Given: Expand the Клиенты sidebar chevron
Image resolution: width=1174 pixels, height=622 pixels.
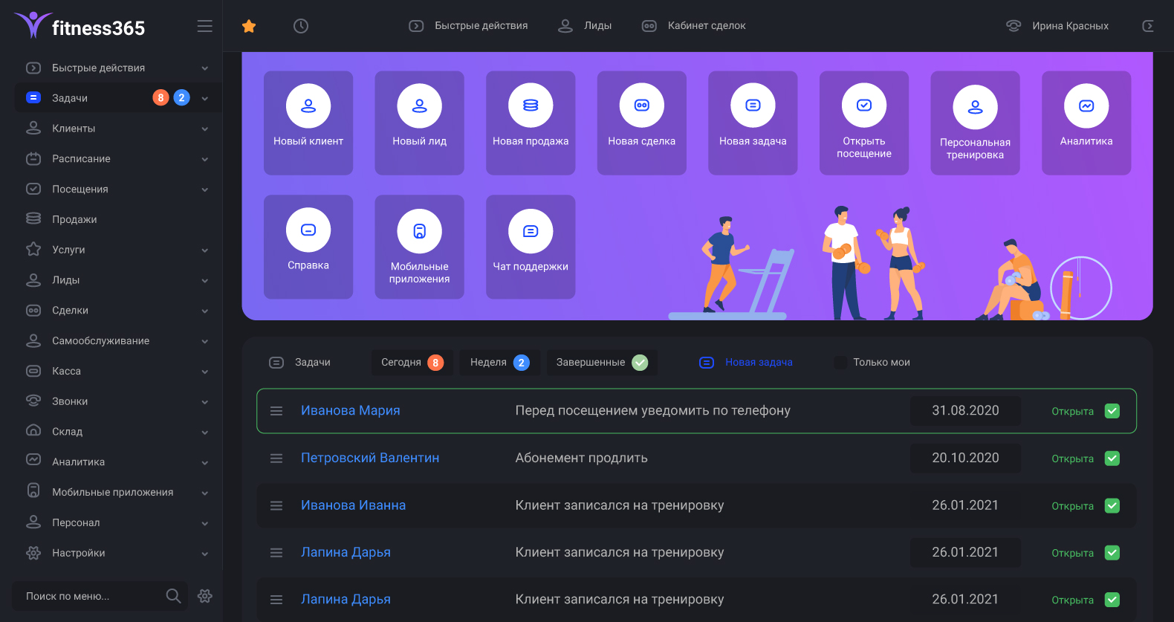Looking at the screenshot, I should point(204,129).
